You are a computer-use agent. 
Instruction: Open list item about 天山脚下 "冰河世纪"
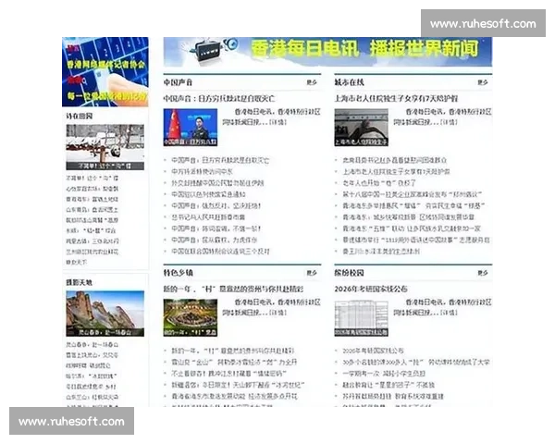pyautogui.click(x=238, y=385)
